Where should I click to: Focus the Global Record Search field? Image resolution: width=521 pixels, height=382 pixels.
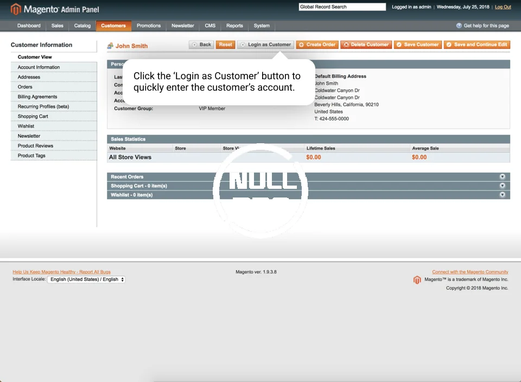pyautogui.click(x=342, y=7)
